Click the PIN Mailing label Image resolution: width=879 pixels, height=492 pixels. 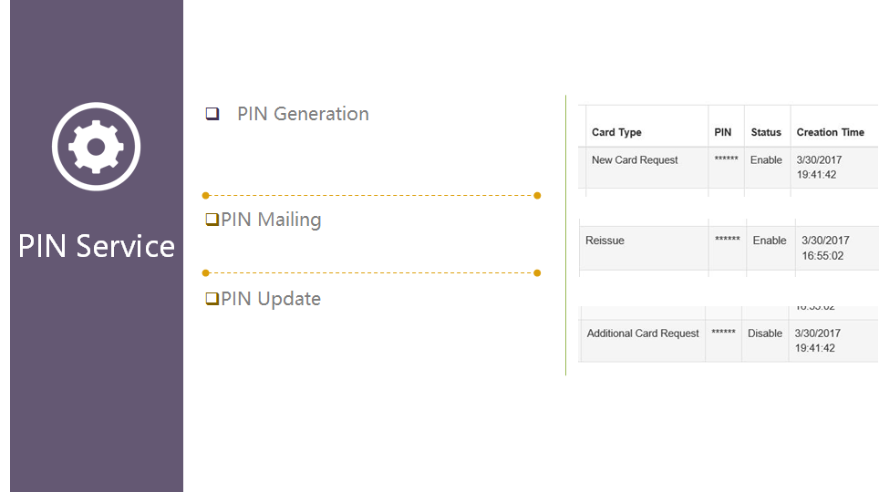(x=271, y=220)
